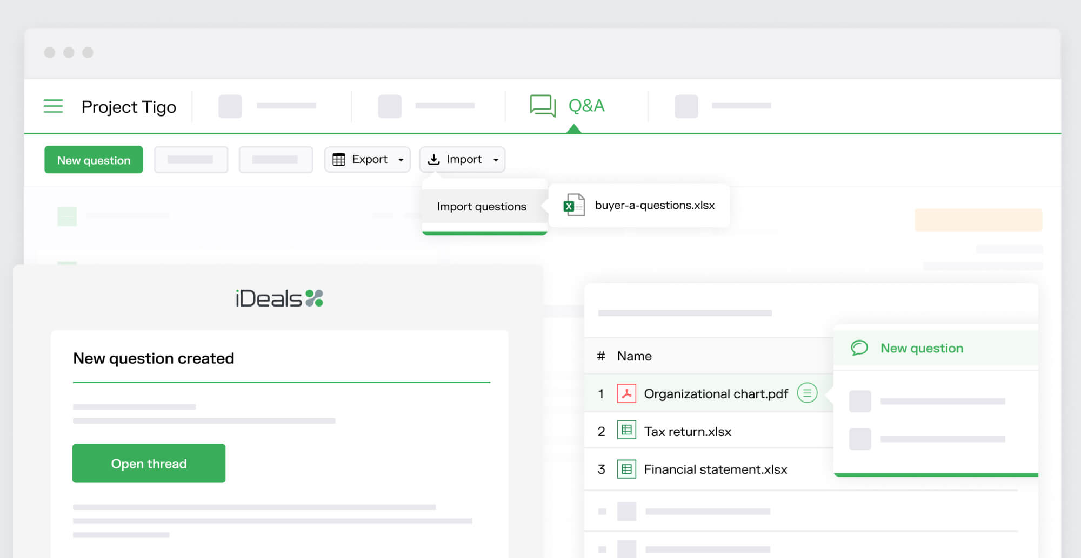Open the hamburger menu icon
Image resolution: width=1081 pixels, height=558 pixels.
[x=53, y=106]
